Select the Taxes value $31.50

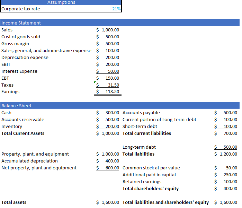(x=108, y=85)
